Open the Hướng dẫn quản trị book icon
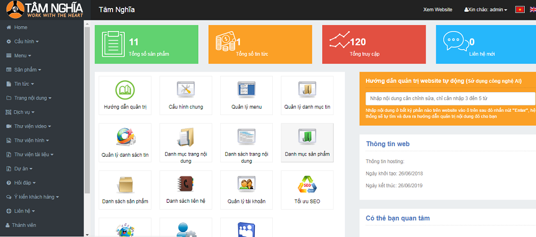 point(125,90)
